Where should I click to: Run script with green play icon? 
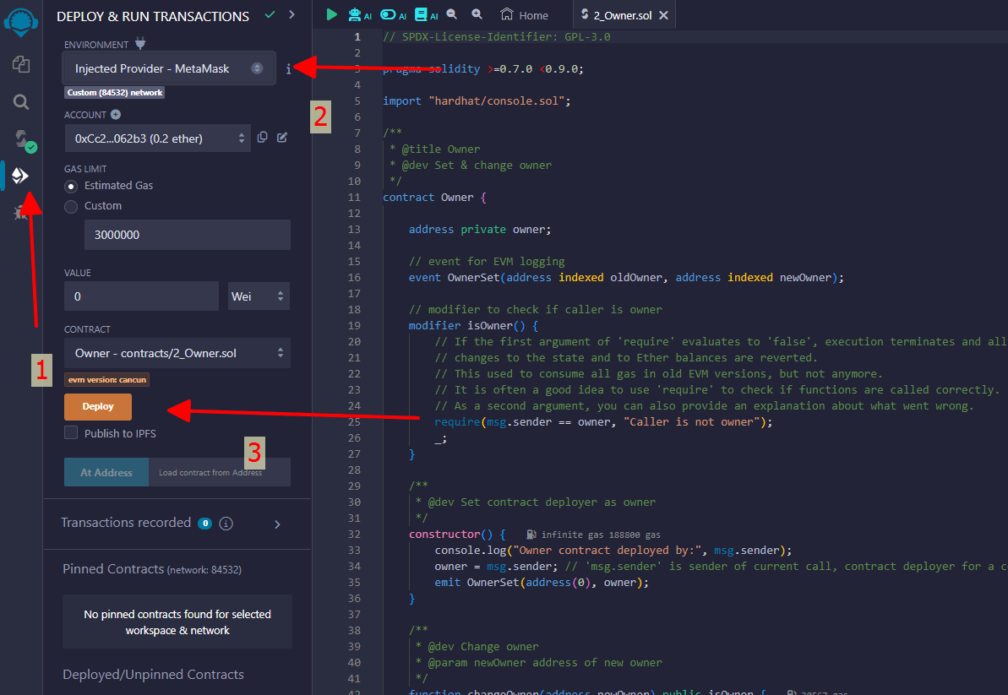pyautogui.click(x=332, y=14)
